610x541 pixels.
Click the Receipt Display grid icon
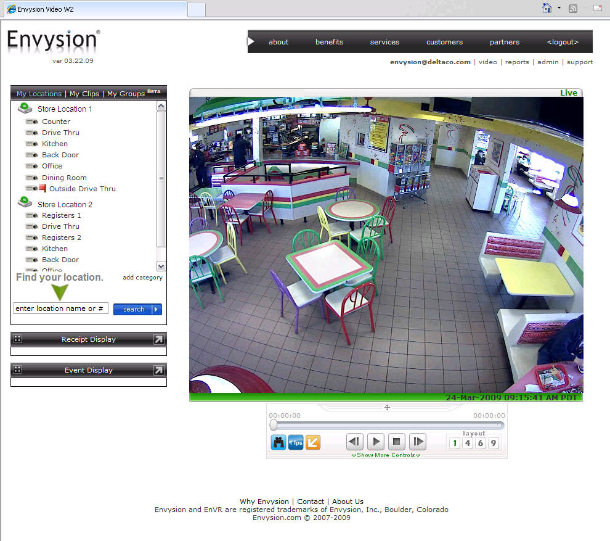pyautogui.click(x=17, y=339)
